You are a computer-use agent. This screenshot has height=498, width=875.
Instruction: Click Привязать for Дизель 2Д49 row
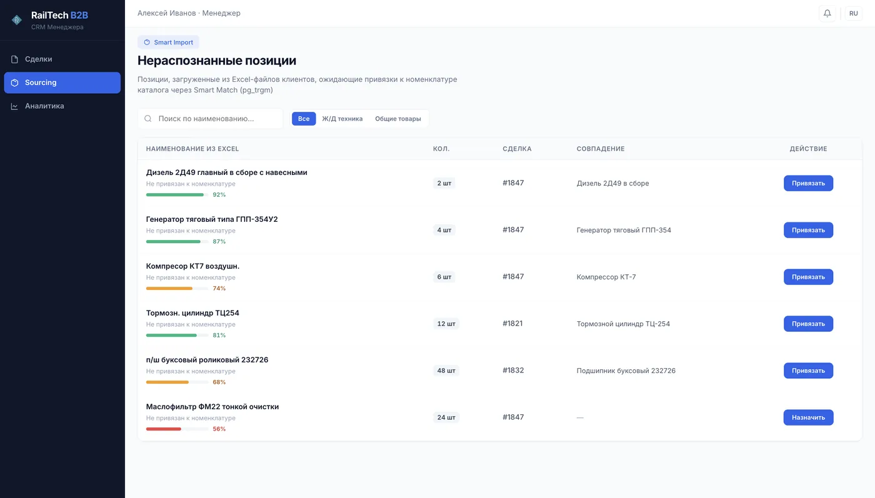click(x=808, y=183)
